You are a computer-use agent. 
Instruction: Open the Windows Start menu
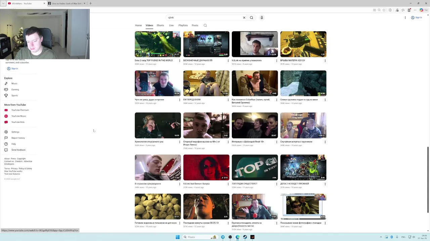[178, 237]
